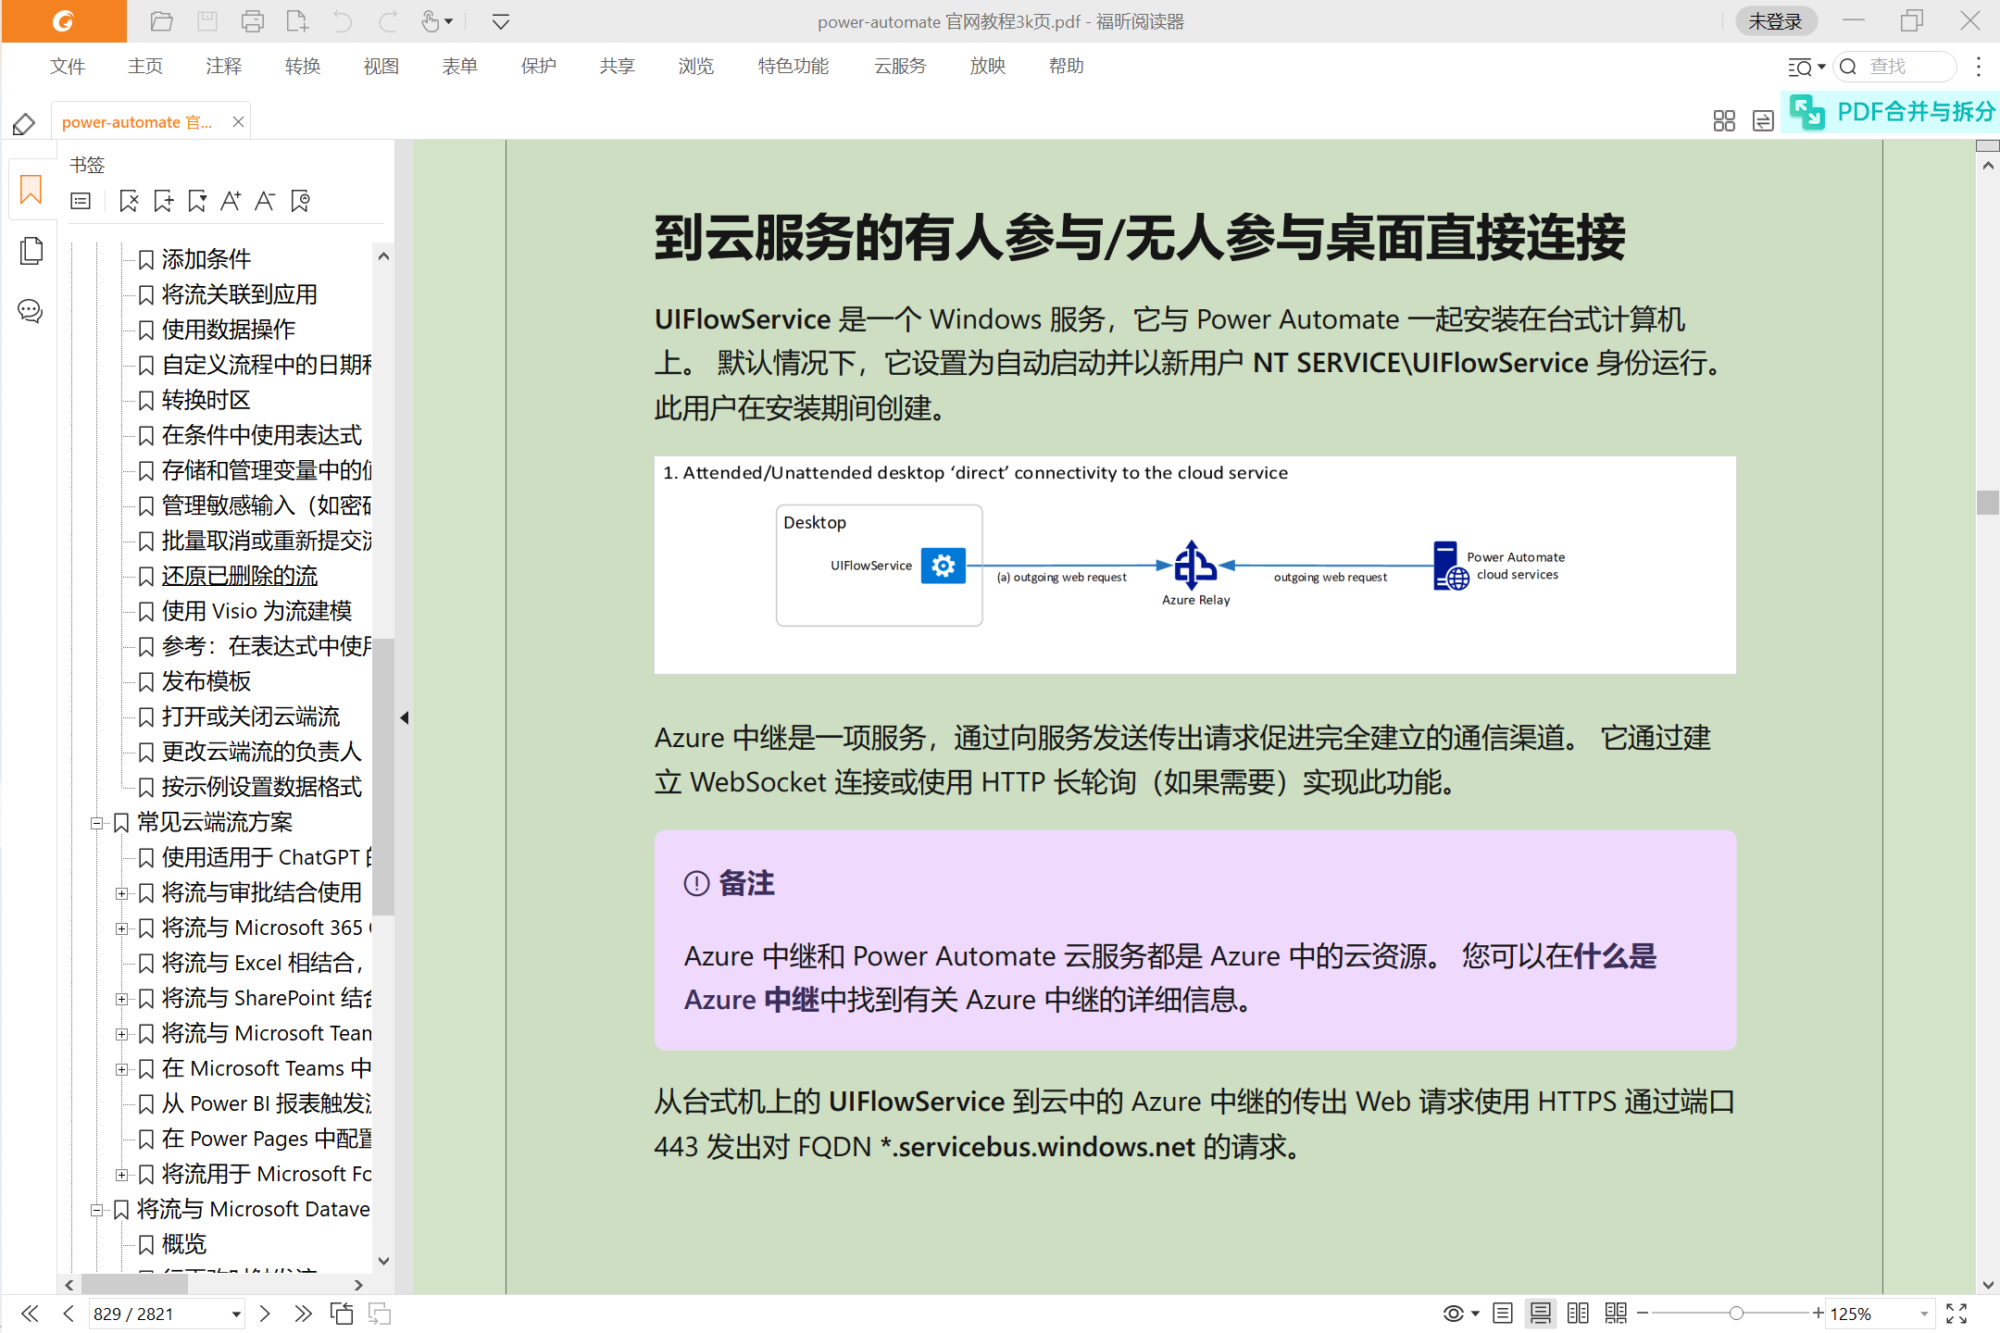The width and height of the screenshot is (2000, 1333).
Task: Click the eraser-shaped icon beside document tab
Action: (x=24, y=123)
